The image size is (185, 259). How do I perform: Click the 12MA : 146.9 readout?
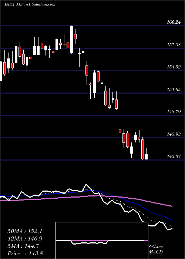pos(25,239)
